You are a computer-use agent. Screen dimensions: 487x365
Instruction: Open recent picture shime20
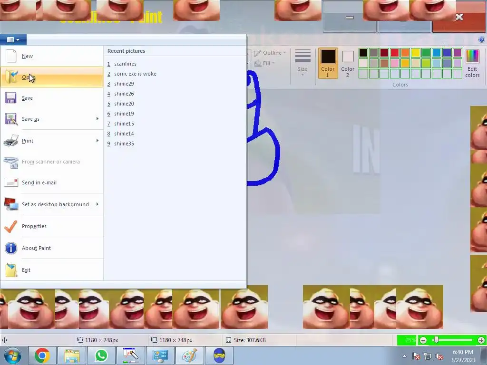coord(120,103)
